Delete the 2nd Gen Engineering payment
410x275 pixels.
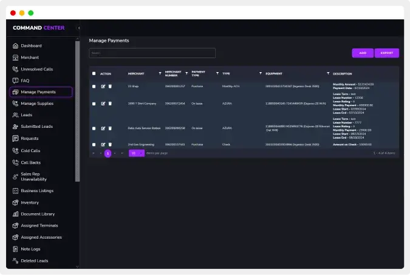[x=110, y=145]
